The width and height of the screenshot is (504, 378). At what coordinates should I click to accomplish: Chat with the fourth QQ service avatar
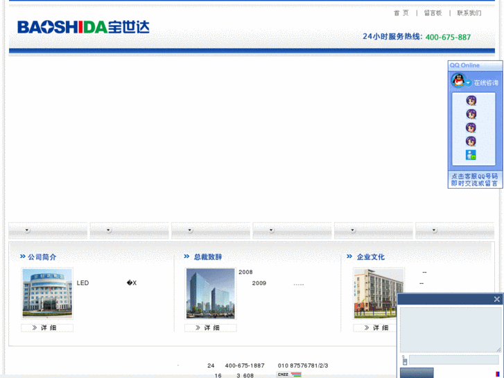click(471, 141)
